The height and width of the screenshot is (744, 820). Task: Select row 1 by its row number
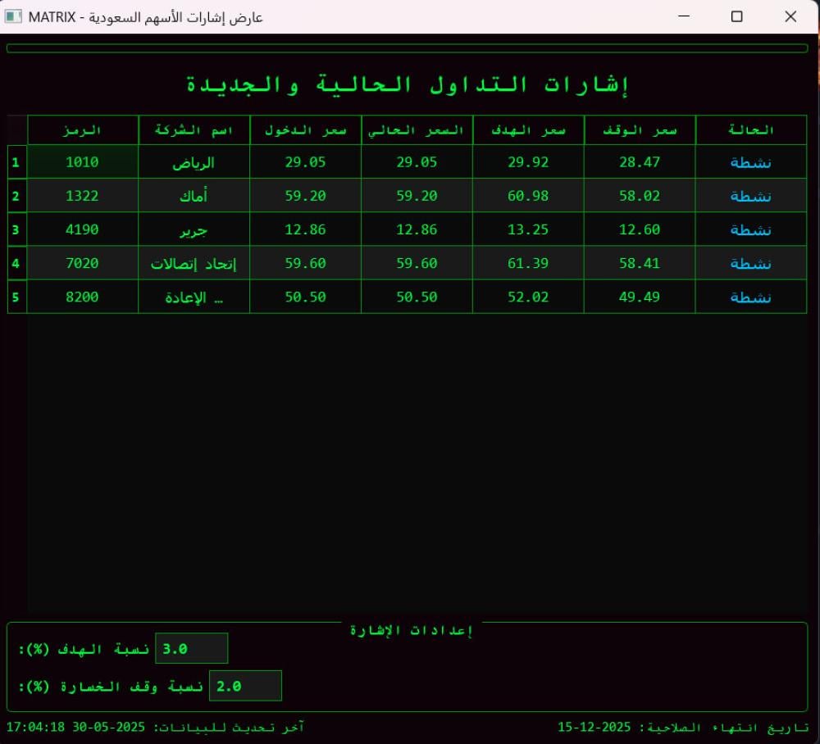(x=16, y=162)
